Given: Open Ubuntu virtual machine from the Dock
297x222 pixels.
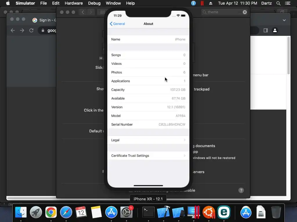Looking at the screenshot, I should tap(209, 212).
